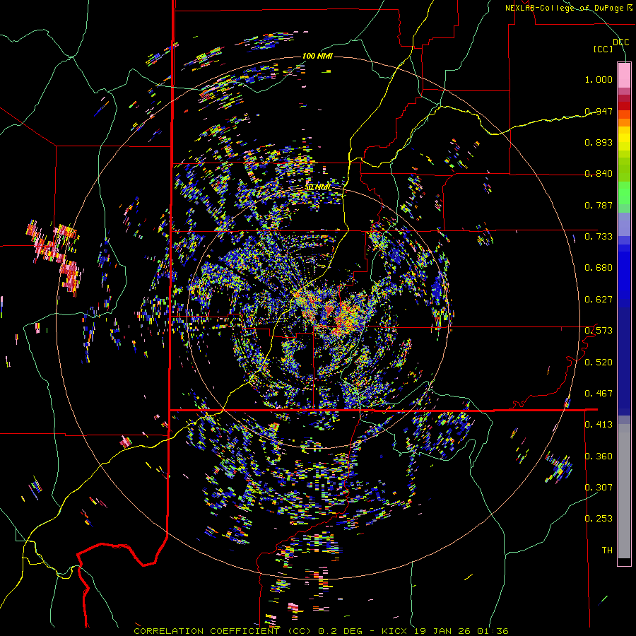This screenshot has width=636, height=636.
Task: Pick the yellow color bar segment
Action: [624, 139]
